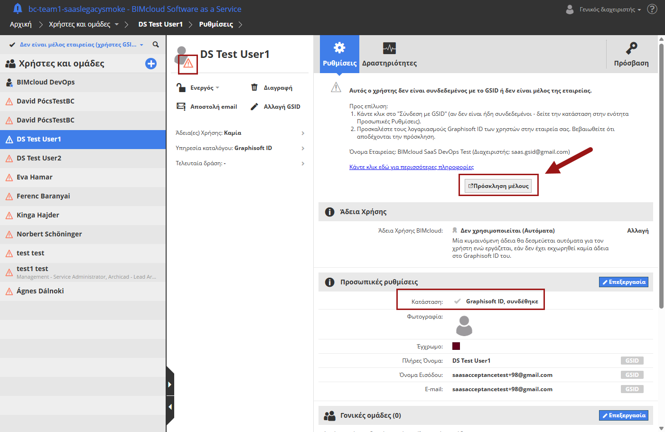Click the pencil icon for Αλλαγή GSID
This screenshot has width=665, height=432.
[254, 107]
